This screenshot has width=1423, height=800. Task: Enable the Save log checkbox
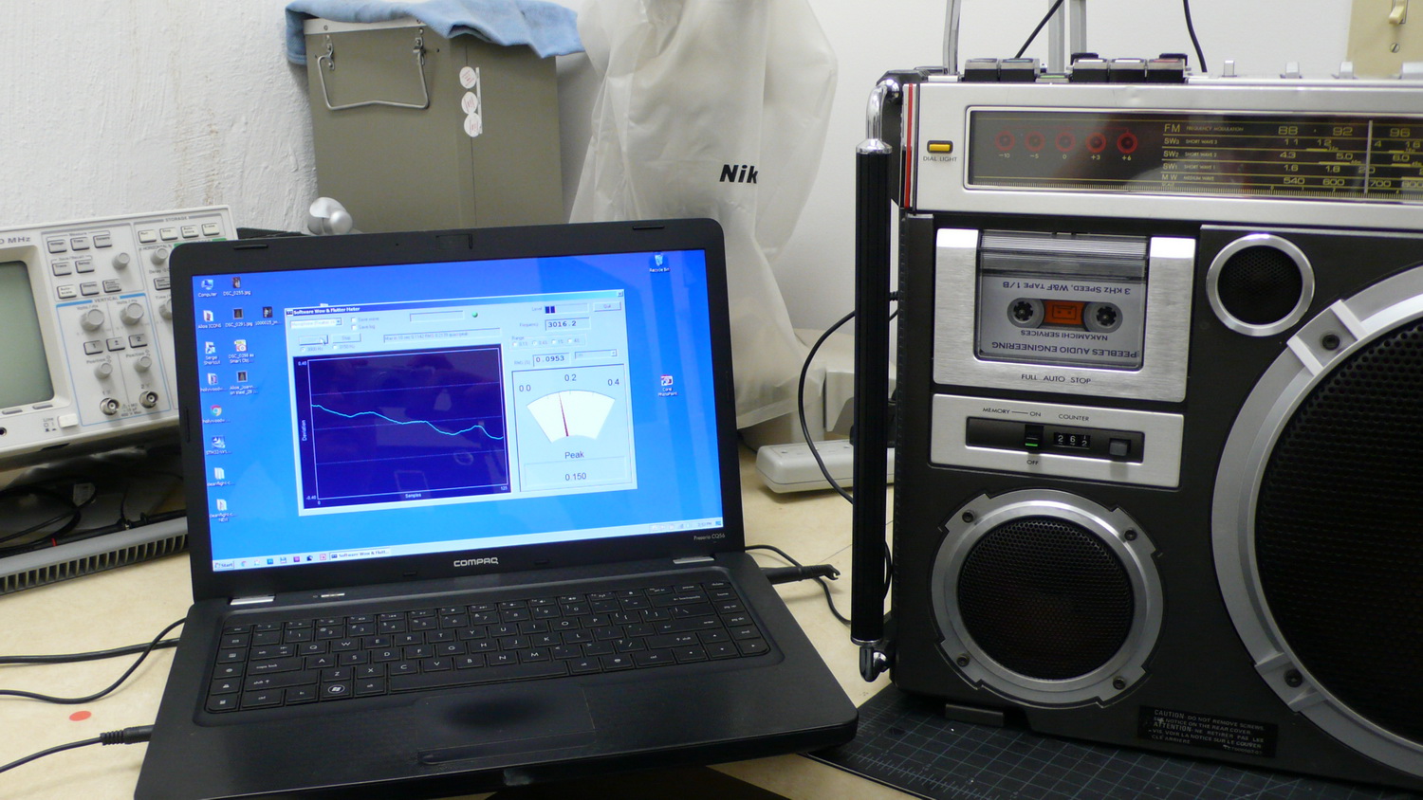[354, 327]
